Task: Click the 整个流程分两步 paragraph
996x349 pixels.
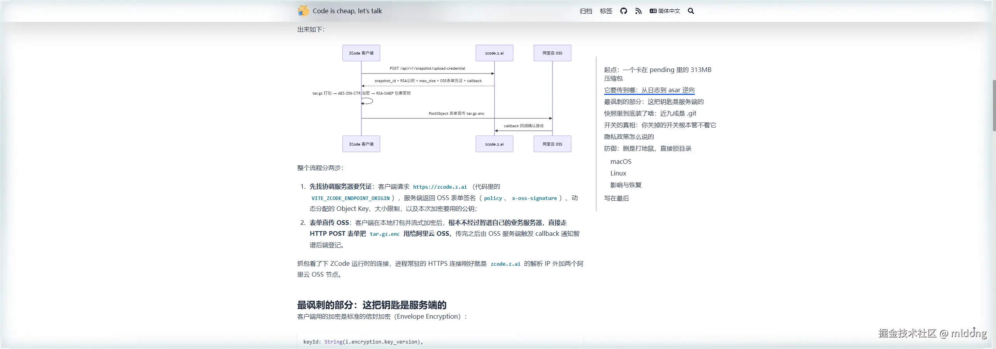Action: tap(320, 168)
